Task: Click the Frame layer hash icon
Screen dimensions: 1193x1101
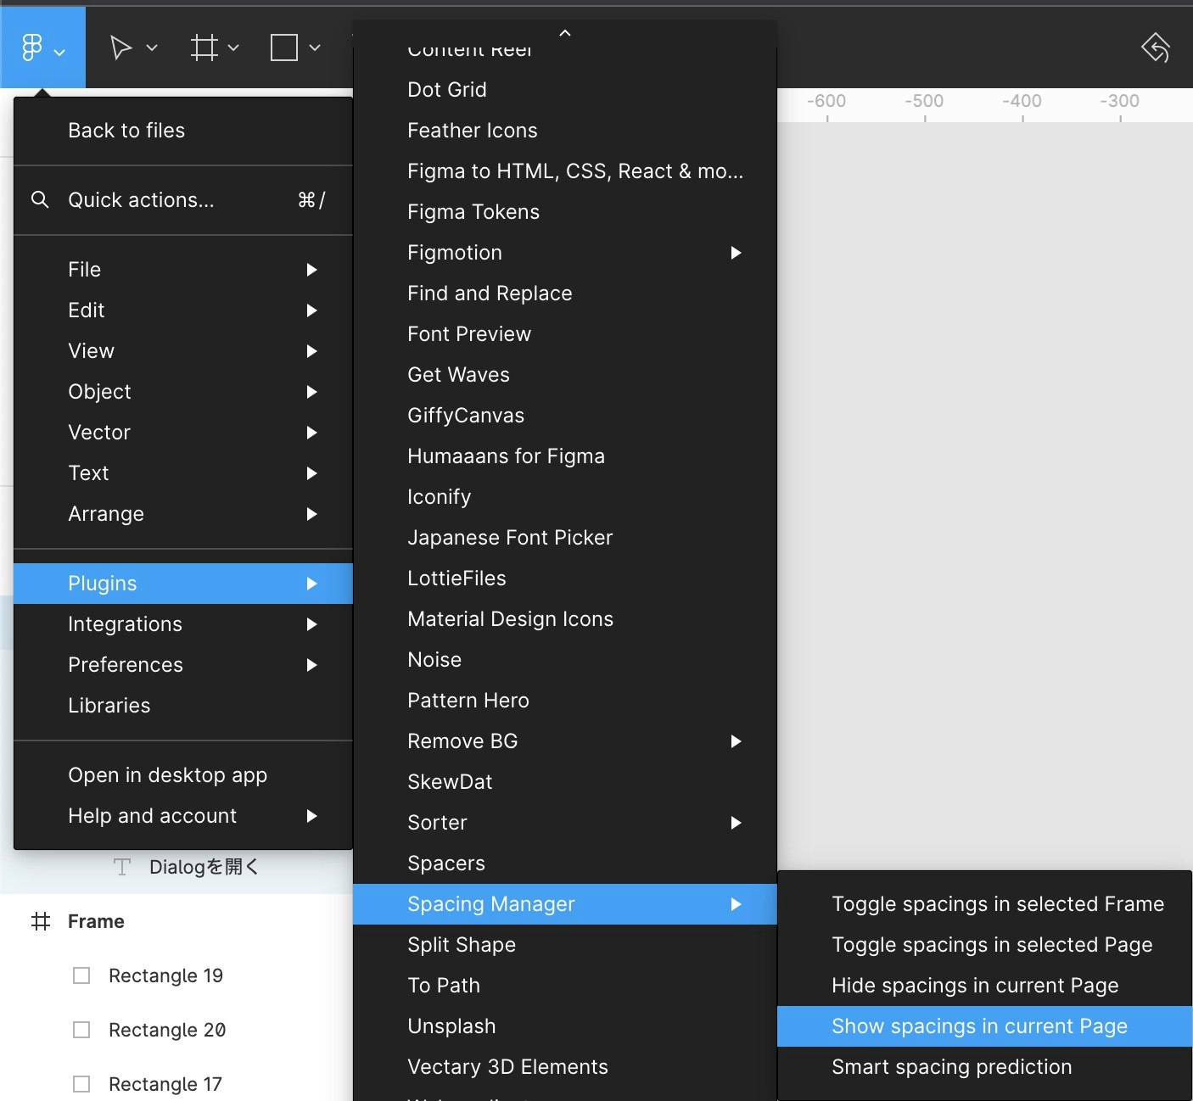Action: tap(41, 921)
